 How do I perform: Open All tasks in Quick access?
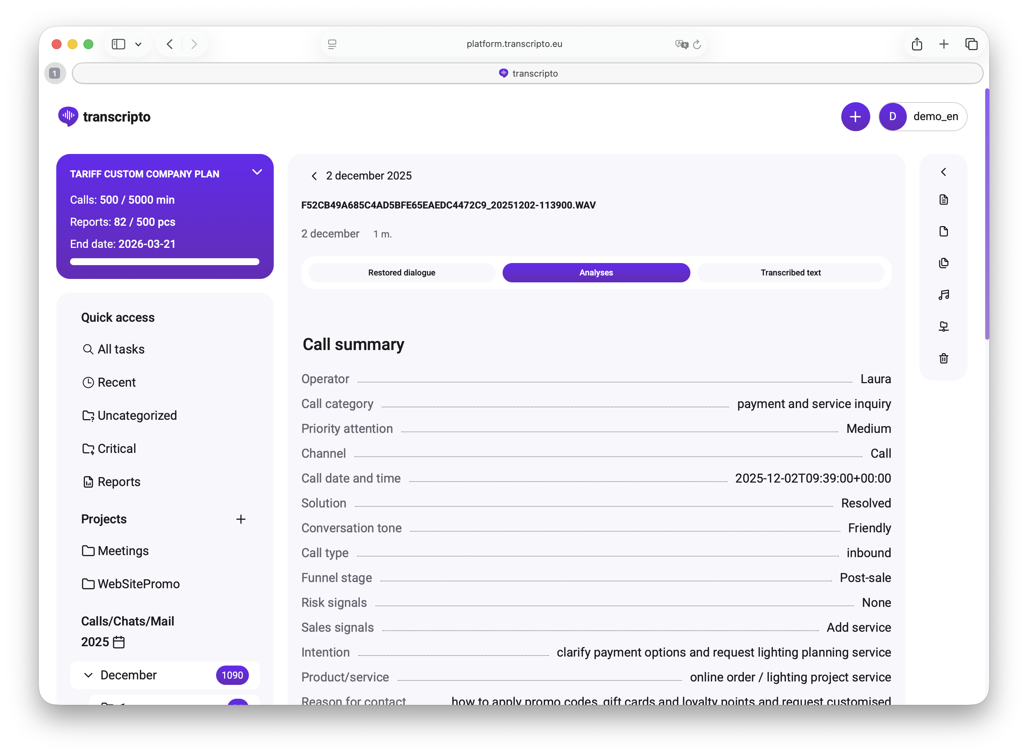[x=121, y=349]
